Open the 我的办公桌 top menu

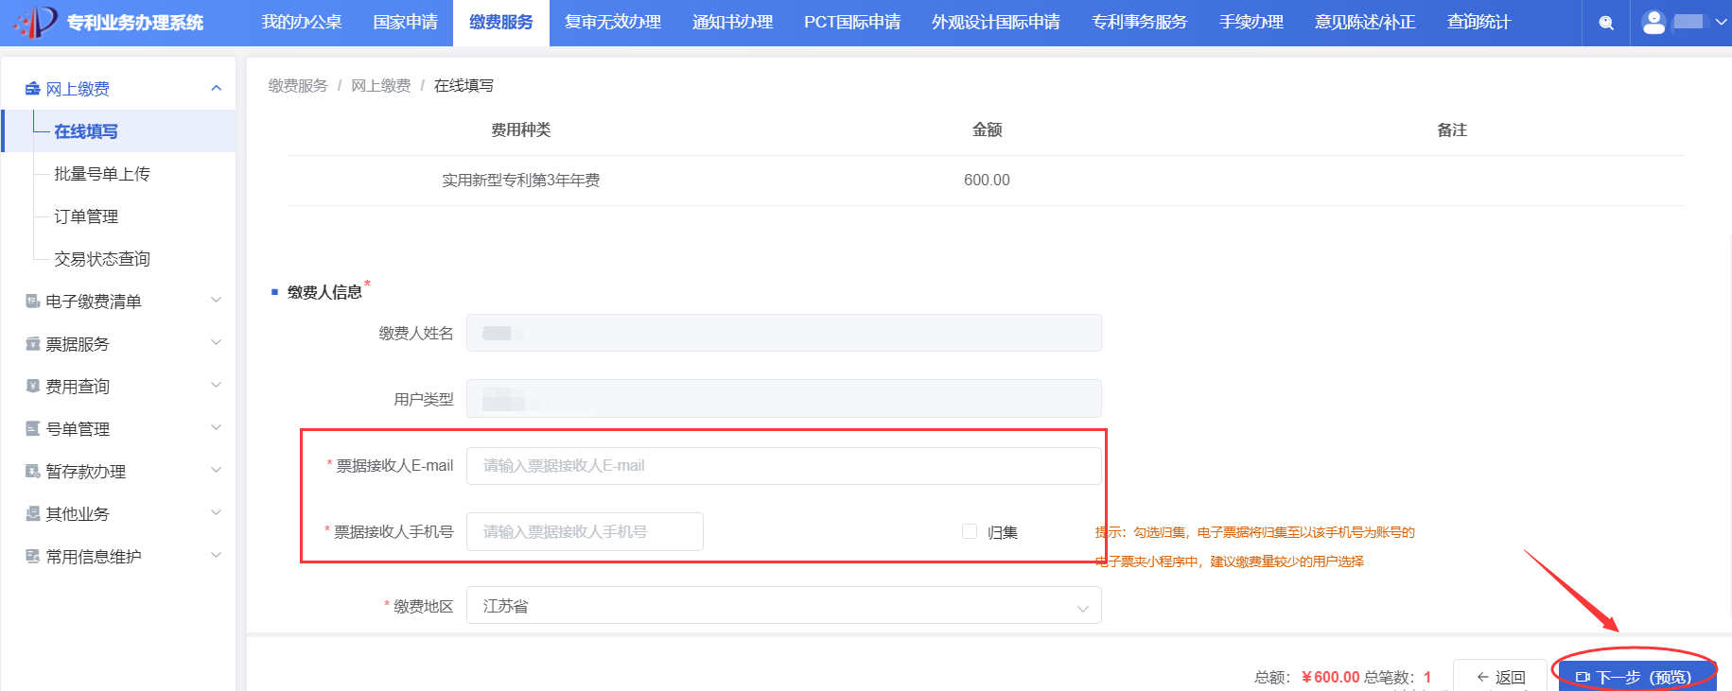coord(302,22)
